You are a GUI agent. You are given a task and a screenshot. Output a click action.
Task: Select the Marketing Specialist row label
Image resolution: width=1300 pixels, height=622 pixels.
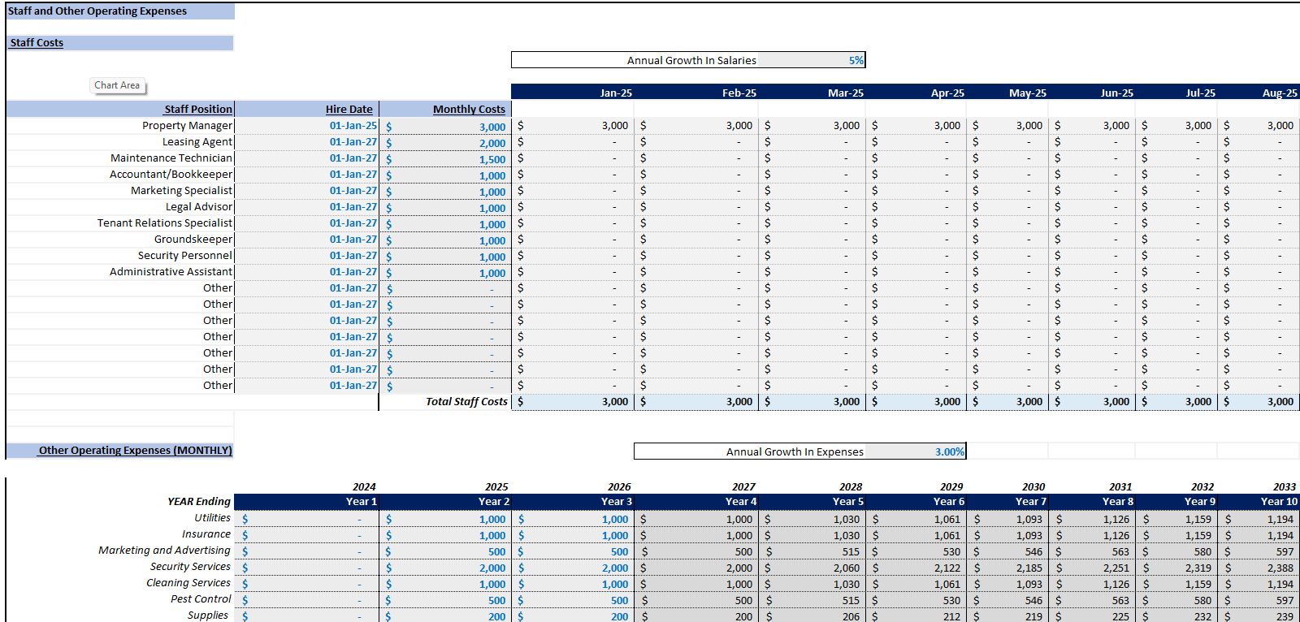tap(182, 191)
